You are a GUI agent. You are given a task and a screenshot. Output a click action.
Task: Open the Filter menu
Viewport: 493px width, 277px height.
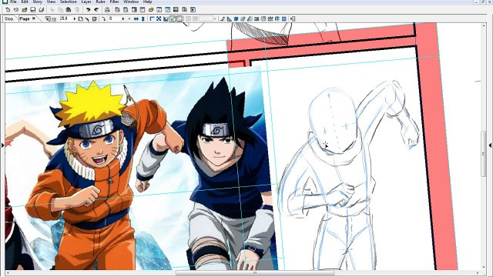(x=115, y=2)
